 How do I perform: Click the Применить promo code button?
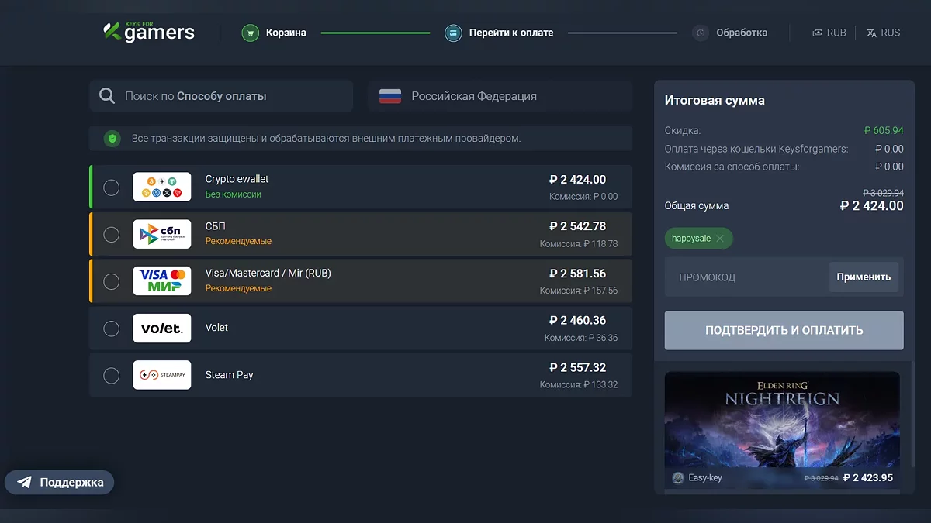864,277
